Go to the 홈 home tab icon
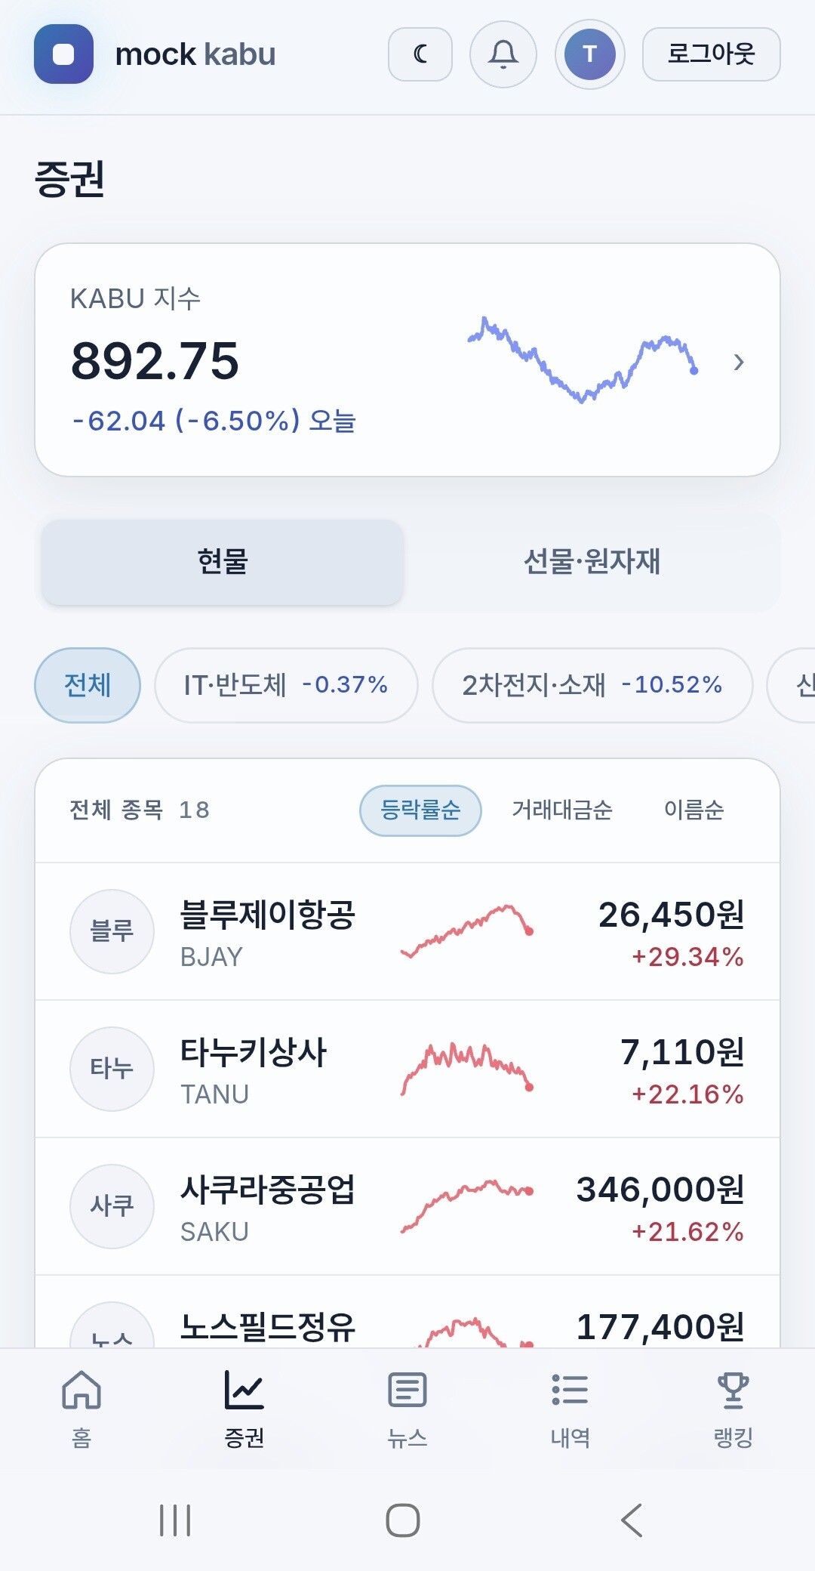 81,1390
